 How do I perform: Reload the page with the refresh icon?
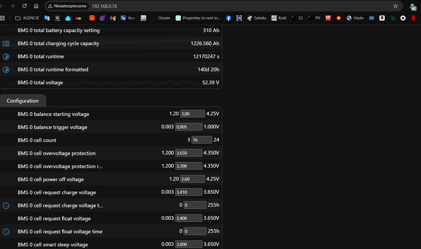pyautogui.click(x=25, y=6)
